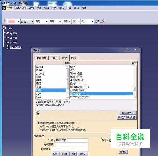Expand the first 自动 transparency dropdown
Viewport: 158px width, 156px height.
click(x=32, y=22)
